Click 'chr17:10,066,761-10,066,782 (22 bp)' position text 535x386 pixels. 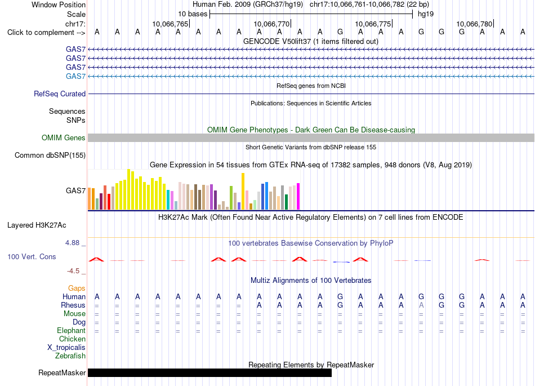369,5
